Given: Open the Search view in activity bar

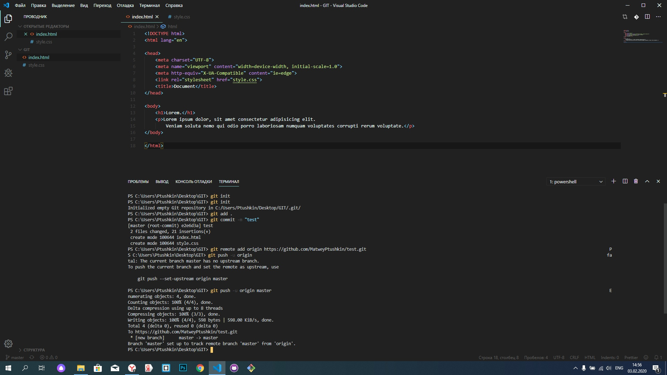Looking at the screenshot, I should [8, 36].
